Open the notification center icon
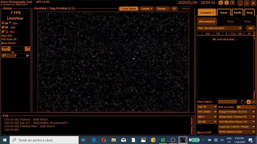 pos(251,140)
